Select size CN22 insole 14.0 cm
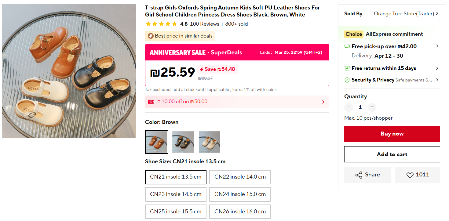 coord(240,177)
